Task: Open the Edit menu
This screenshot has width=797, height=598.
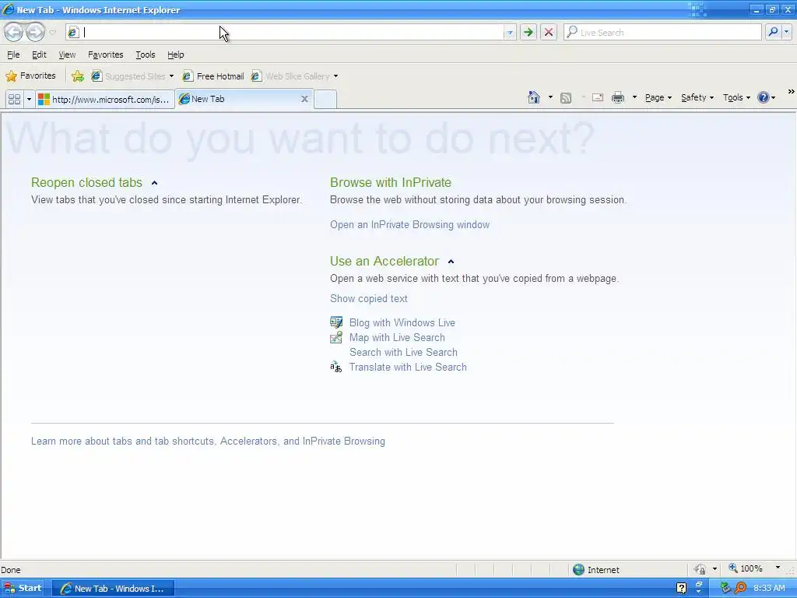Action: (39, 55)
